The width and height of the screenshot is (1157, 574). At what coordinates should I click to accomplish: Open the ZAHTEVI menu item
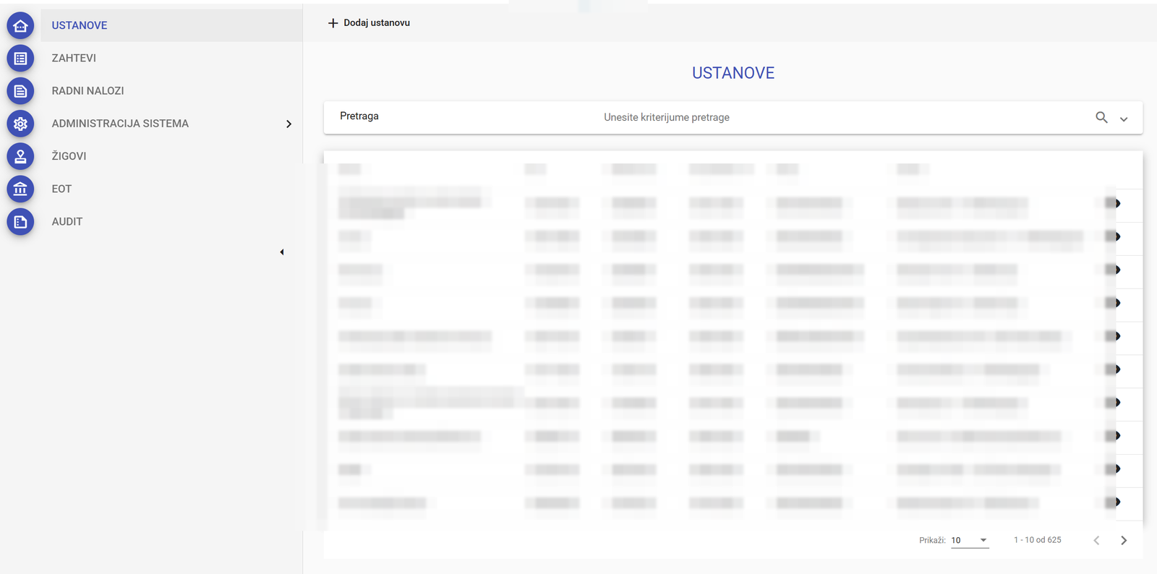171,58
